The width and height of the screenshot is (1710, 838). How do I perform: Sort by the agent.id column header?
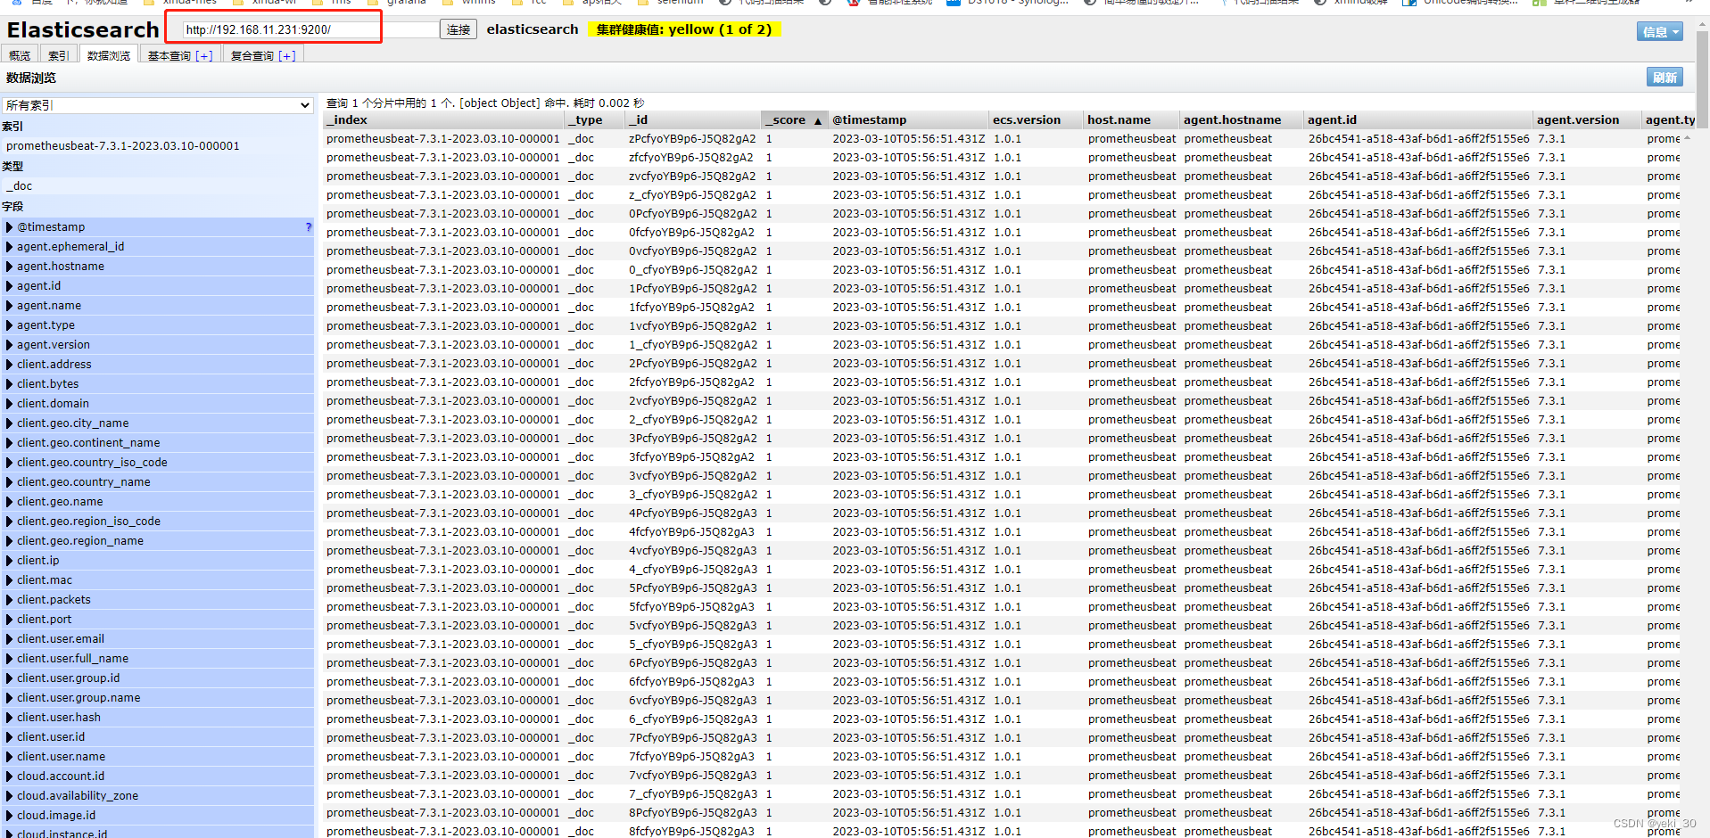(1418, 119)
